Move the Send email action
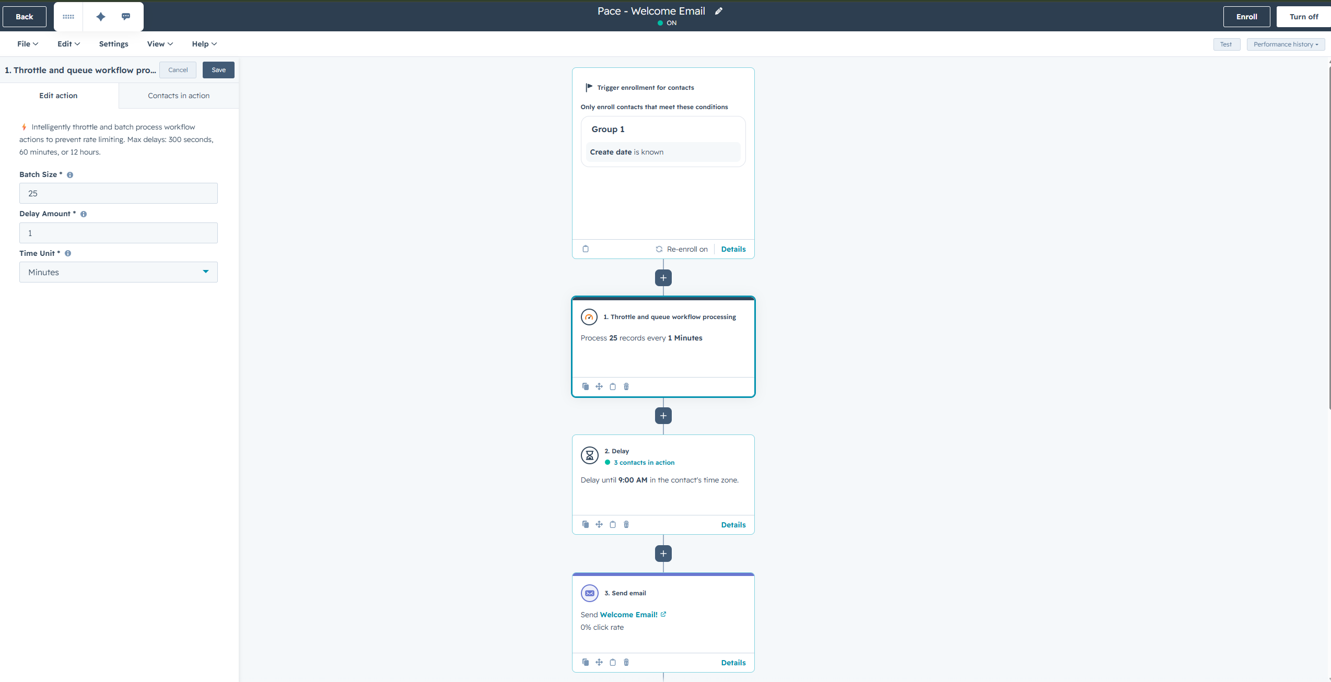This screenshot has height=682, width=1331. click(599, 662)
